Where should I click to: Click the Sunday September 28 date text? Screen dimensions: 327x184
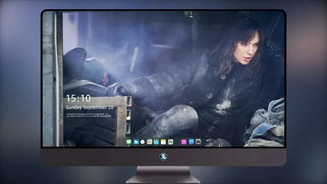(90, 107)
